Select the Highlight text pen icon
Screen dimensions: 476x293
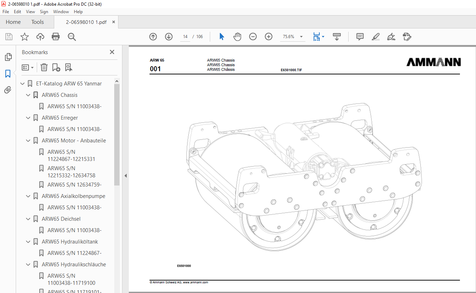(x=375, y=37)
